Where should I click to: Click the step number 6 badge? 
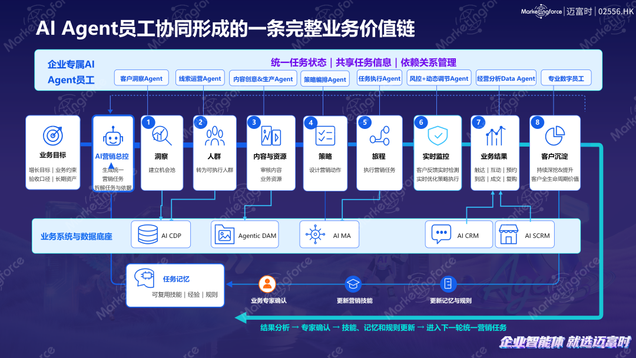421,122
